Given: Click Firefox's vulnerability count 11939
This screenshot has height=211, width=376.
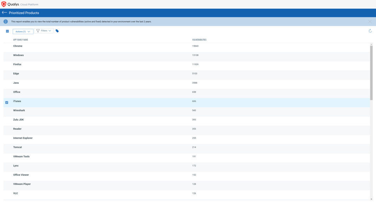Looking at the screenshot, I should (195, 64).
